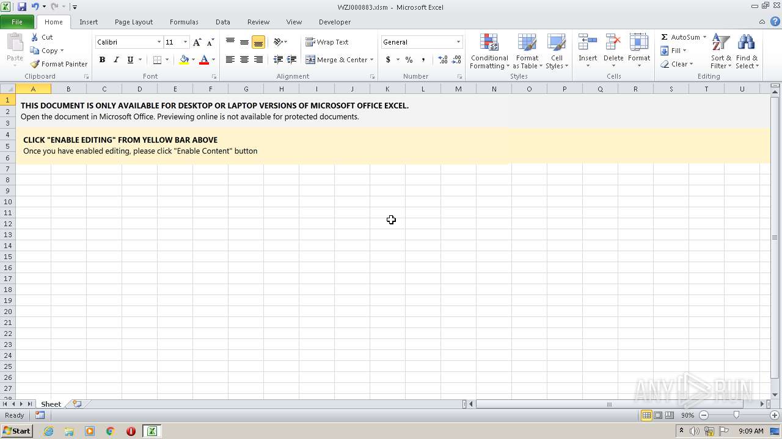Screen dimensions: 782x439
Task: Toggle Top Align
Action: (230, 42)
